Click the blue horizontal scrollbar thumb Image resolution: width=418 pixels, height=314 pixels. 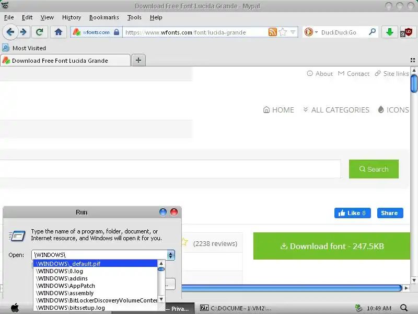coord(292,288)
